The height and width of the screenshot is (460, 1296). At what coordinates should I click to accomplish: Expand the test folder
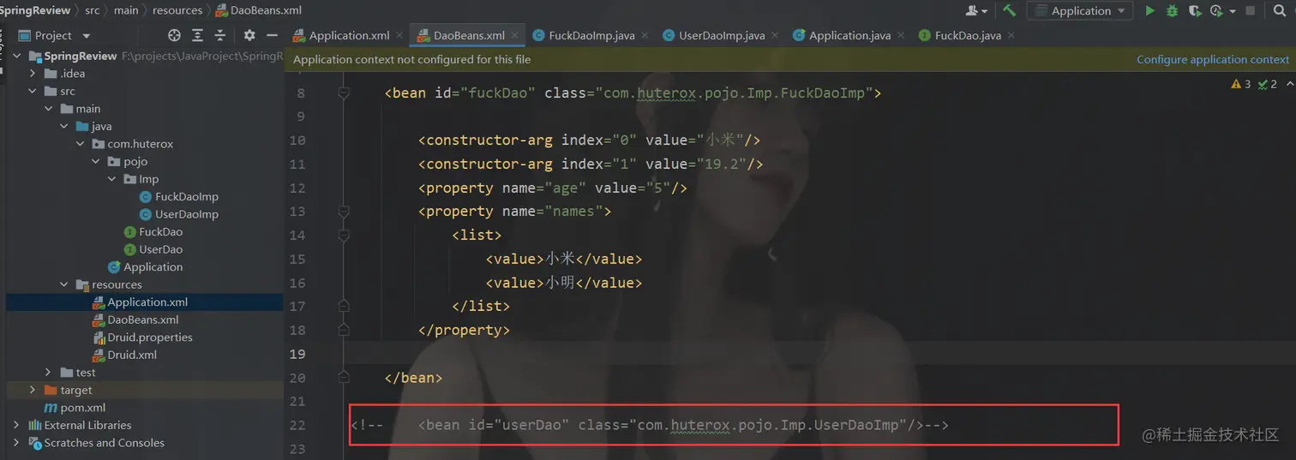coord(48,373)
